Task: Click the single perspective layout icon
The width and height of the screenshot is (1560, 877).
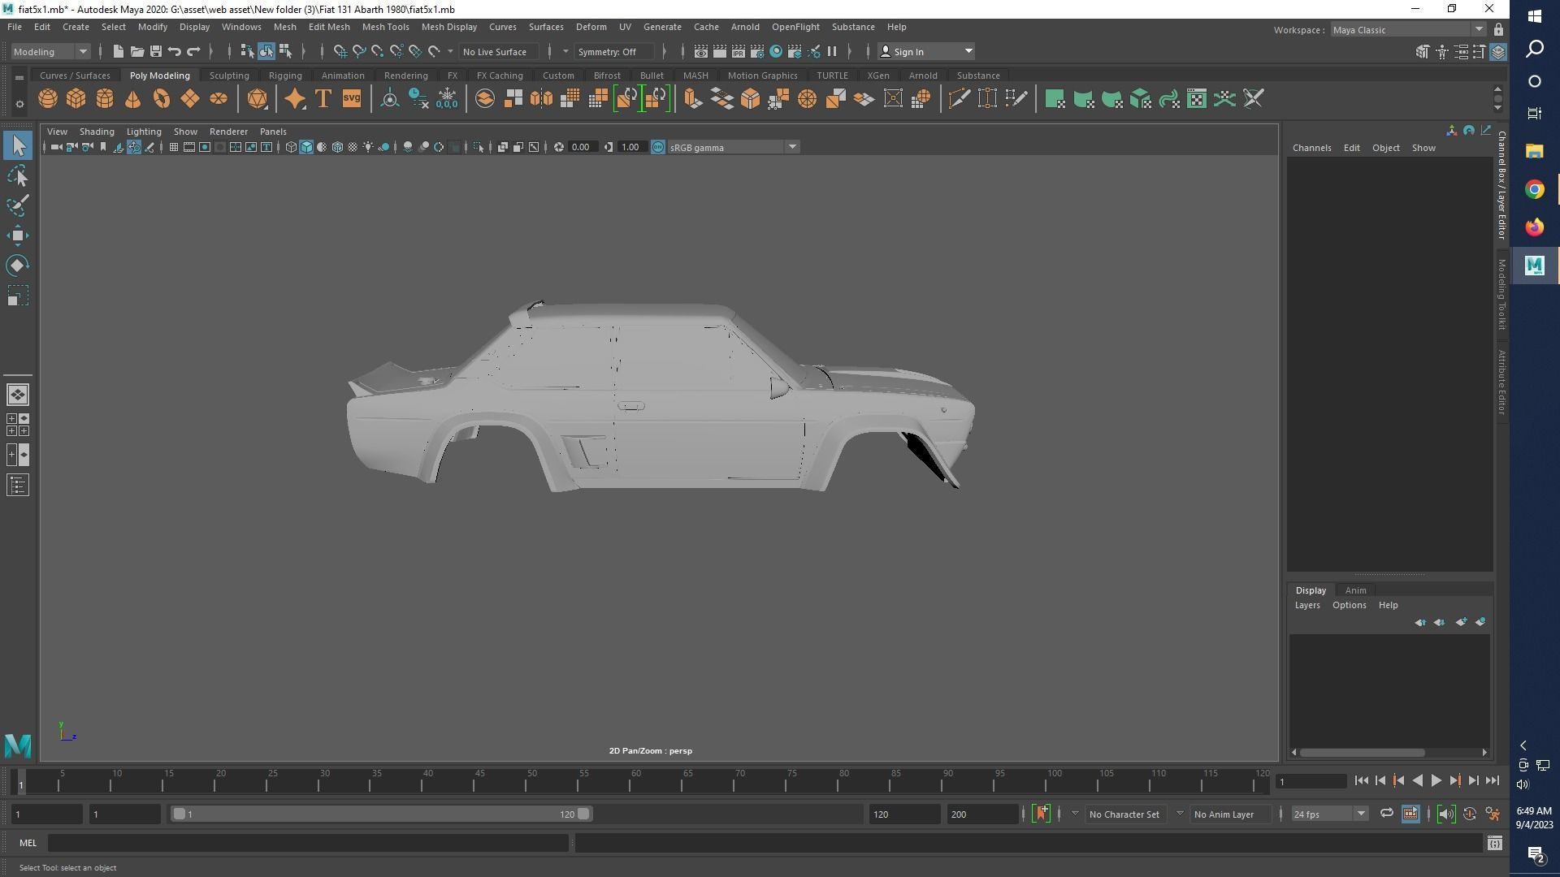Action: click(18, 395)
